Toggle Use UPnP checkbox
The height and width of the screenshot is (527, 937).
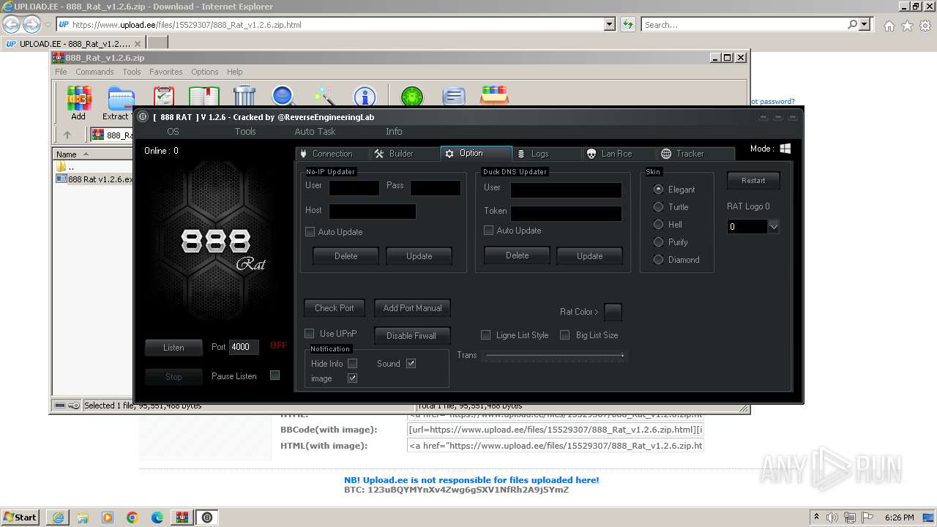tap(310, 334)
